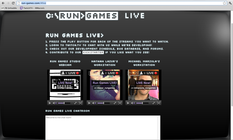233x140 pixels.
Task: Play Nathan Lazur's workstation stream
Action: (89, 103)
